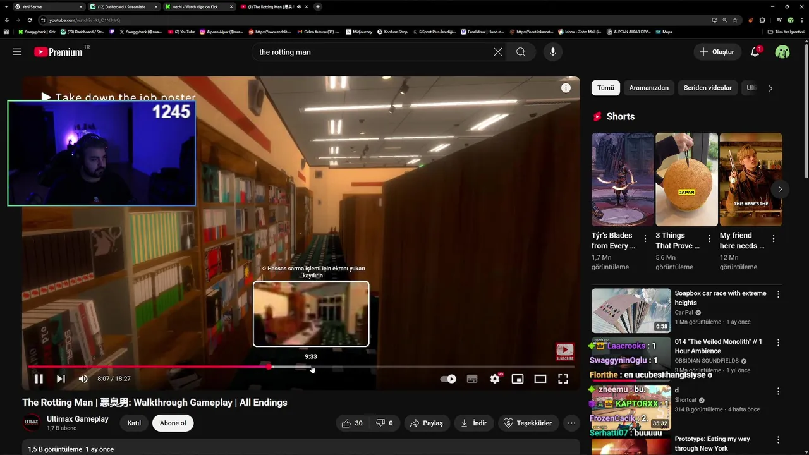The image size is (809, 455).
Task: Show video info card icon
Action: pyautogui.click(x=566, y=88)
